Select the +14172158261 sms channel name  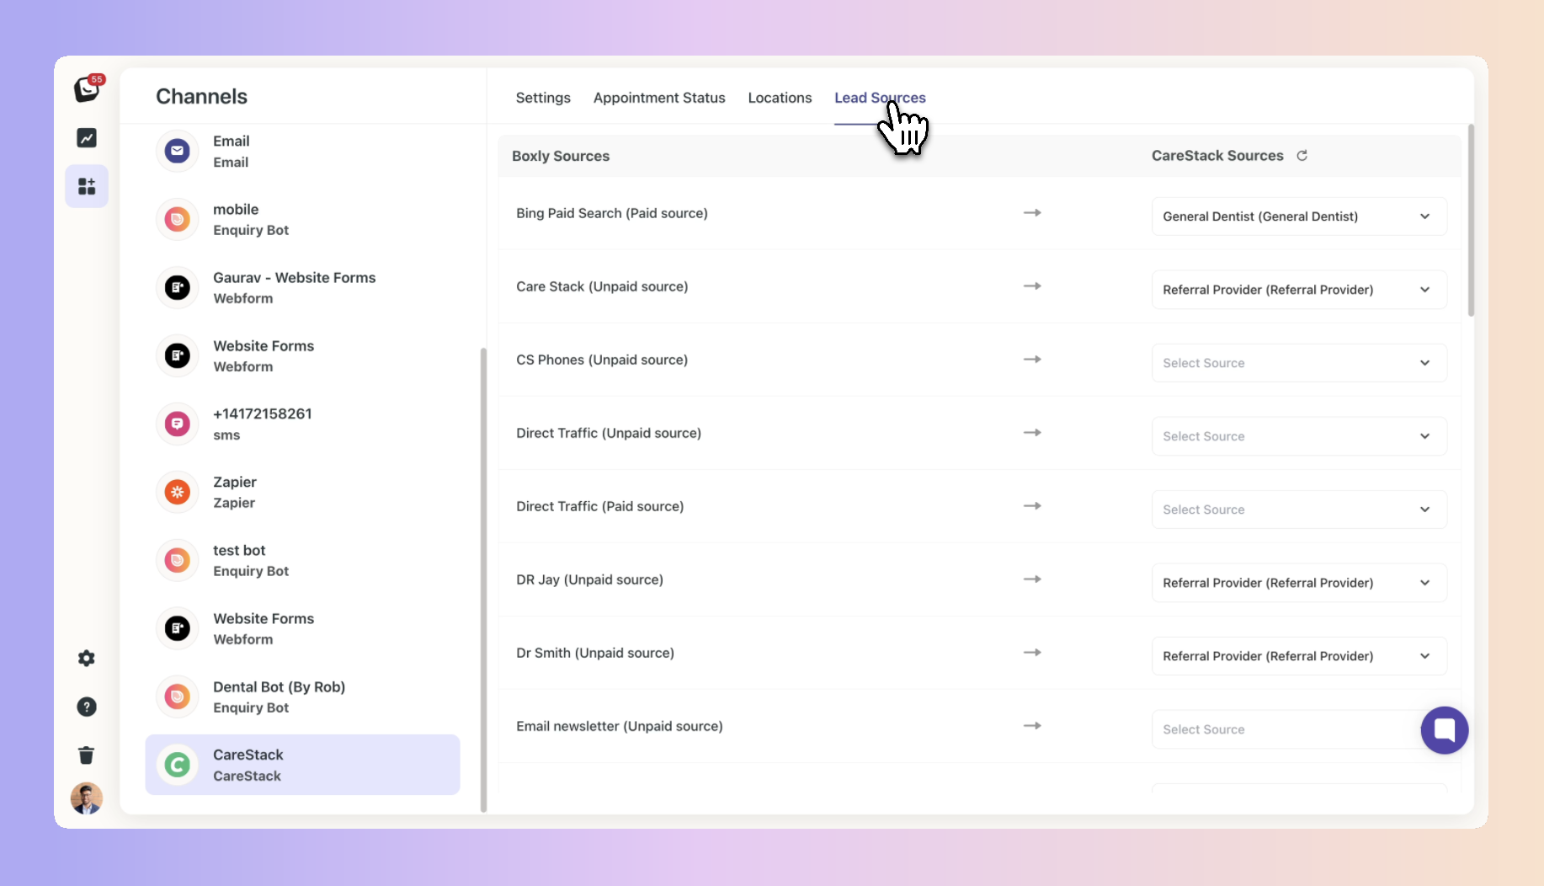click(263, 414)
